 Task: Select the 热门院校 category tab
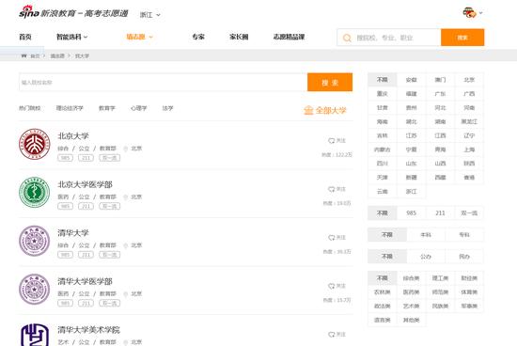click(30, 108)
